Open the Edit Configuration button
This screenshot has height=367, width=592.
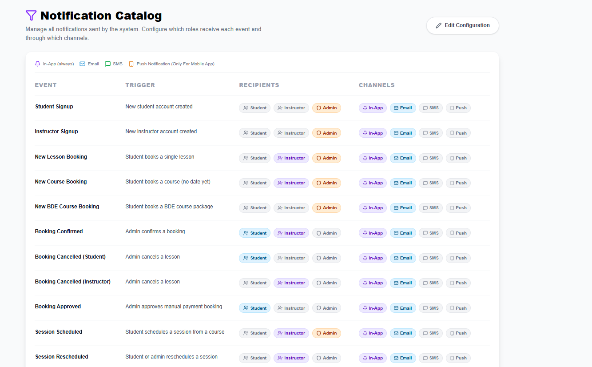(x=462, y=26)
